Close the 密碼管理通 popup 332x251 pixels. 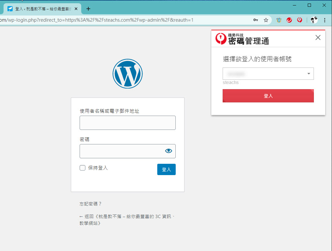click(x=318, y=37)
